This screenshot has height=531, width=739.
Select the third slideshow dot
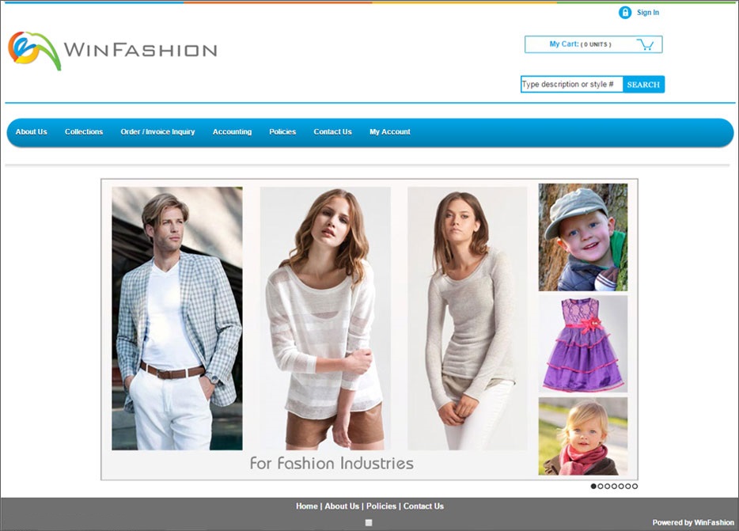click(x=607, y=486)
